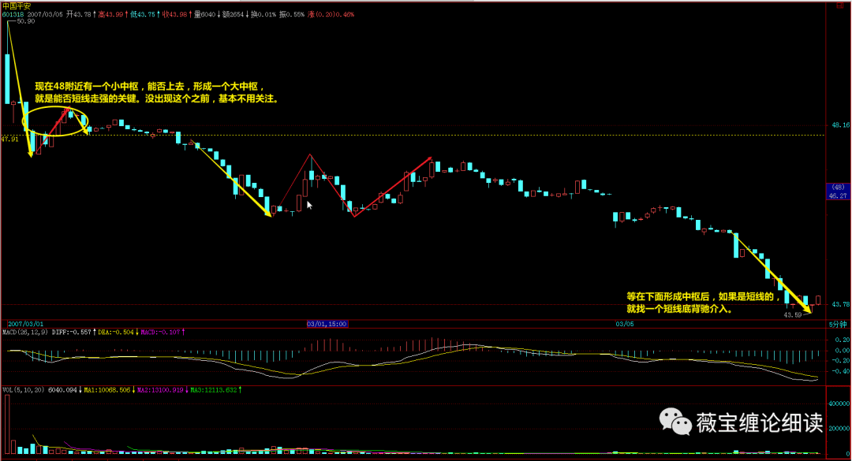852x461 pixels.
Task: Click the close price 收43.98
Action: 174,14
